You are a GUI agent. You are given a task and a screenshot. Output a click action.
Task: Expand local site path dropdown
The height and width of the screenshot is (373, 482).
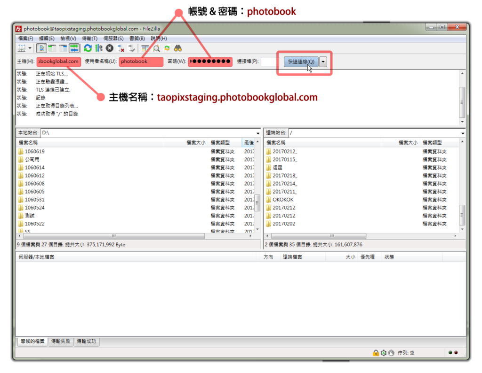pos(257,133)
